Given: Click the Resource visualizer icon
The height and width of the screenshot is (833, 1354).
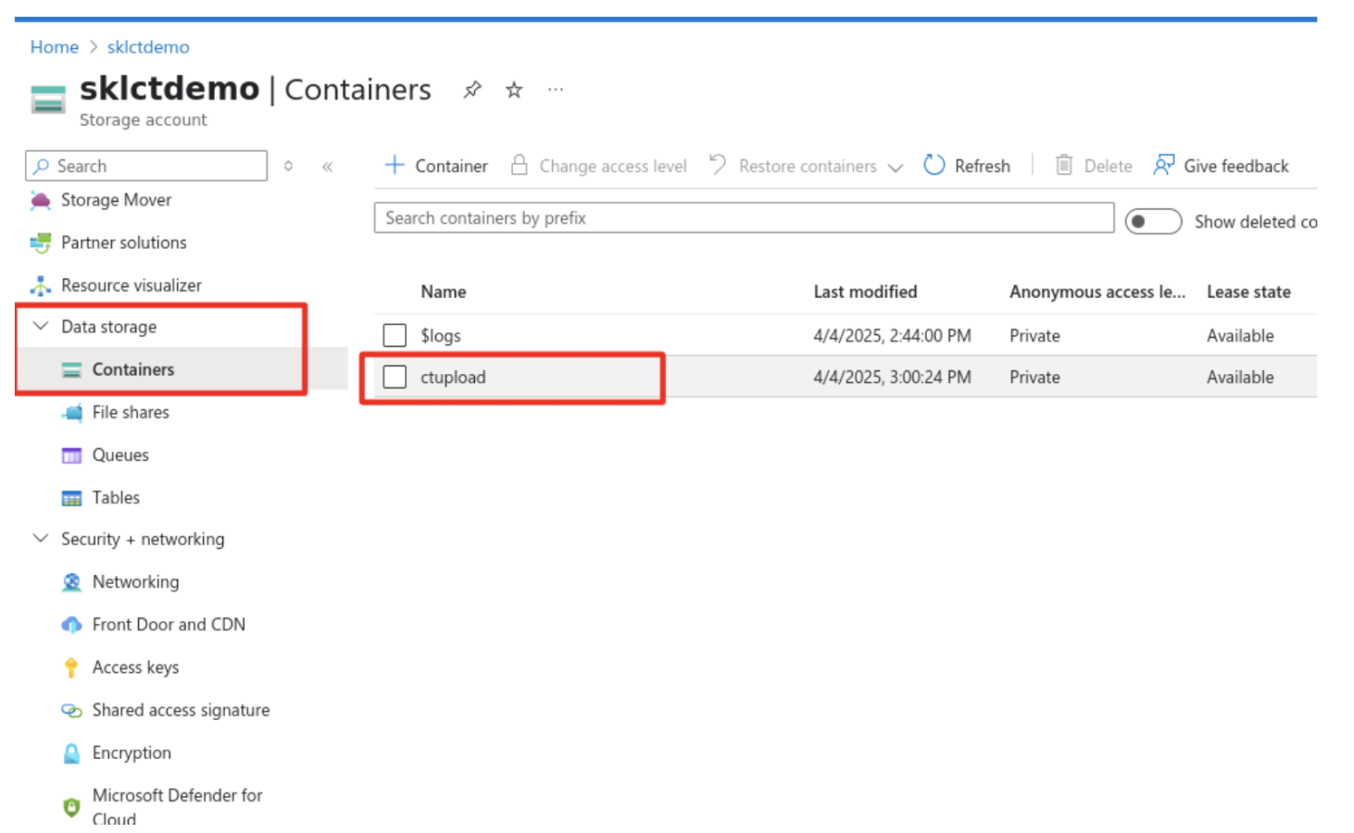Looking at the screenshot, I should click(x=41, y=285).
